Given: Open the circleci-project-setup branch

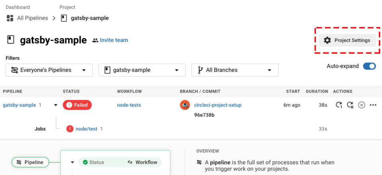Looking at the screenshot, I should pos(218,105).
